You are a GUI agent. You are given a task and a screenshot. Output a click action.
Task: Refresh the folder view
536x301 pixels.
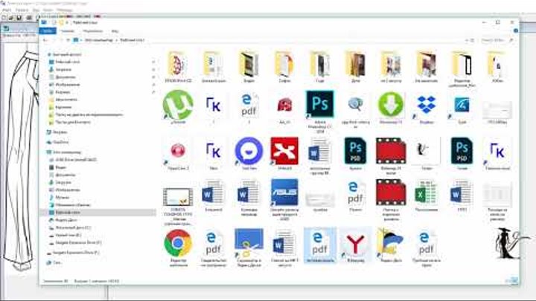tap(473, 40)
